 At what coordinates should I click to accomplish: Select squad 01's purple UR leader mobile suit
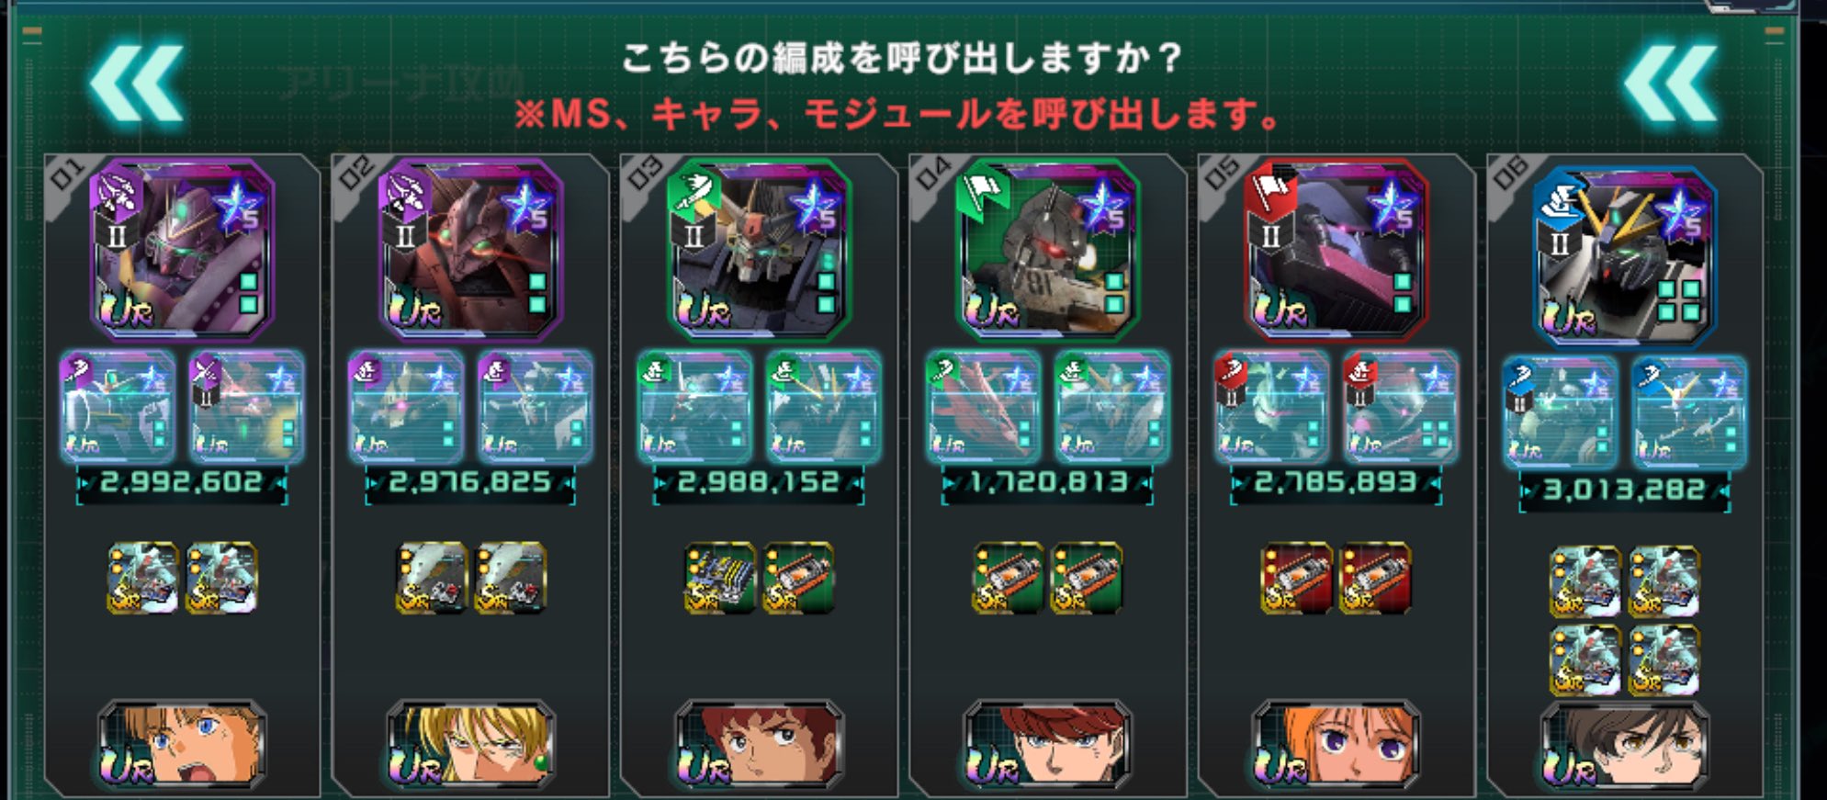tap(182, 249)
